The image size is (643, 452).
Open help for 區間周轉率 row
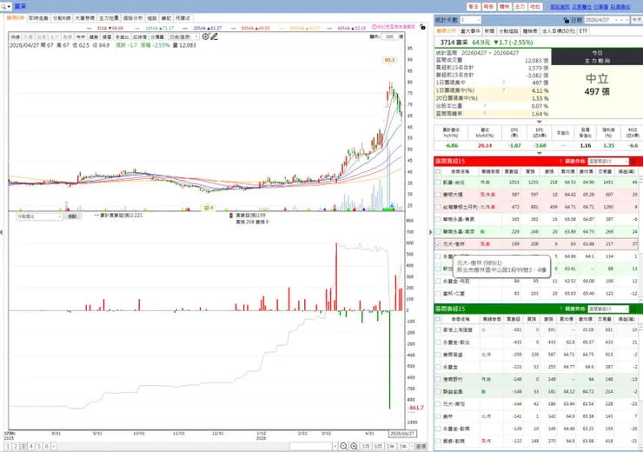(x=485, y=114)
